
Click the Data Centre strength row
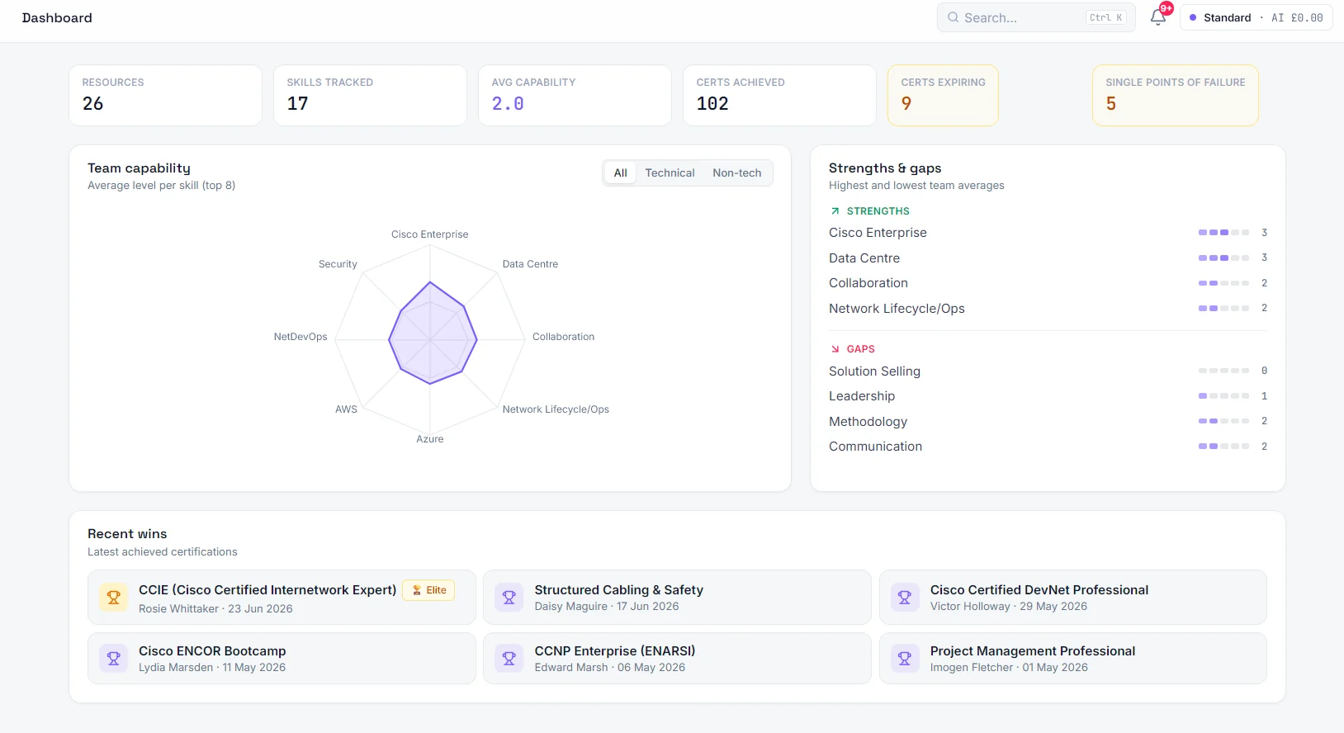coord(1048,258)
